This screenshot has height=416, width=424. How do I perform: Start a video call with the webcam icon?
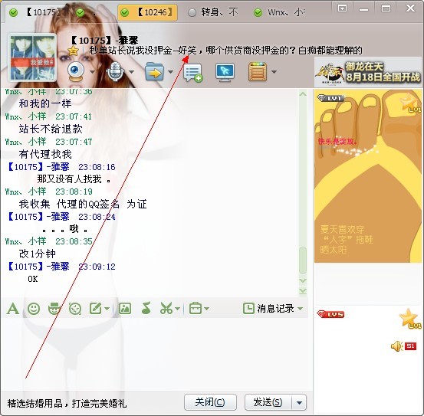click(76, 71)
